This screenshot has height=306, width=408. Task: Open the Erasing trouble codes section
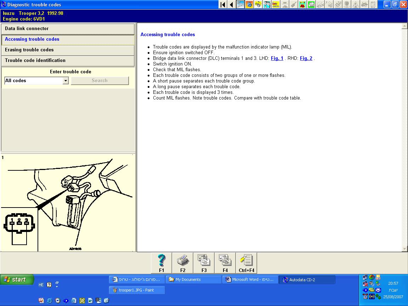[x=68, y=50]
